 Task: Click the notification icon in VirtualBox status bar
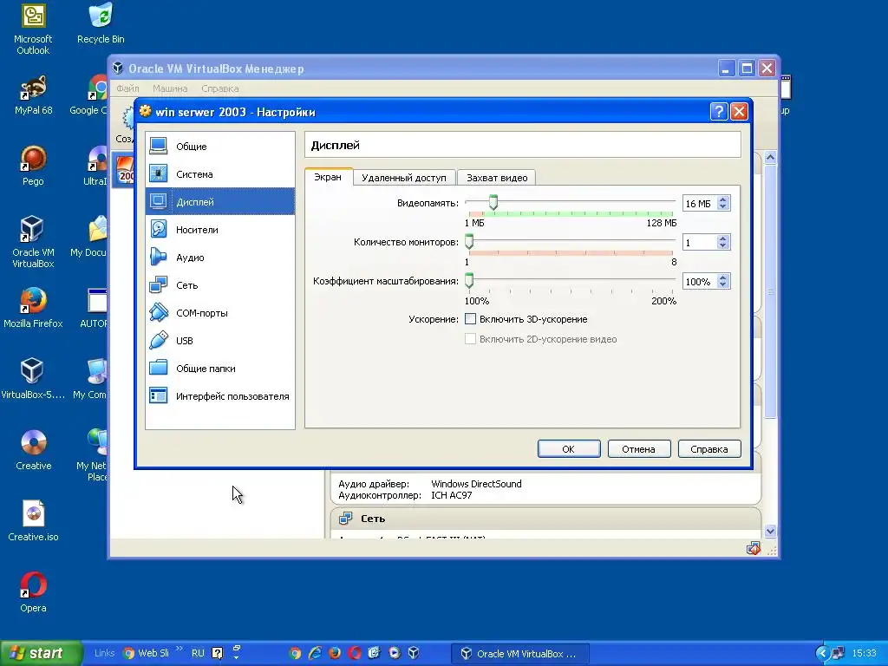(754, 548)
